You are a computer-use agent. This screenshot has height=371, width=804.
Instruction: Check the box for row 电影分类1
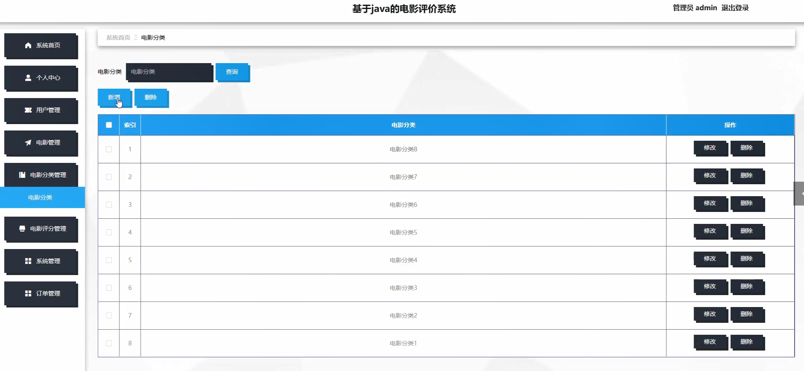coord(109,343)
